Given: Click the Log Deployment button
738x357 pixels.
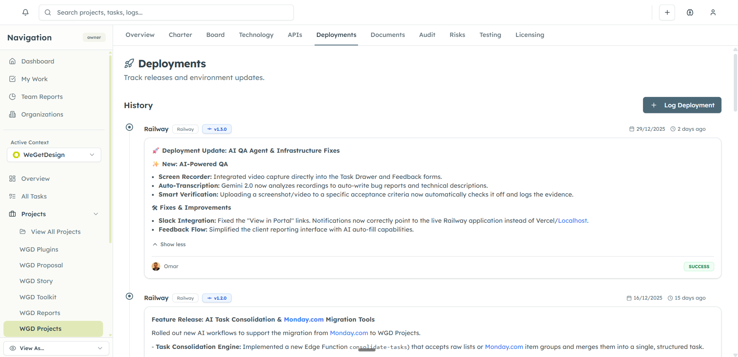Looking at the screenshot, I should pyautogui.click(x=682, y=105).
